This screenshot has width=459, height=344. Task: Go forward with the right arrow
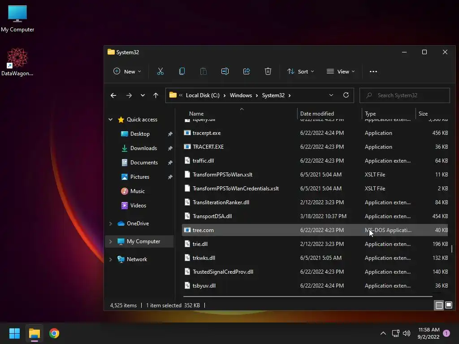[x=129, y=95]
